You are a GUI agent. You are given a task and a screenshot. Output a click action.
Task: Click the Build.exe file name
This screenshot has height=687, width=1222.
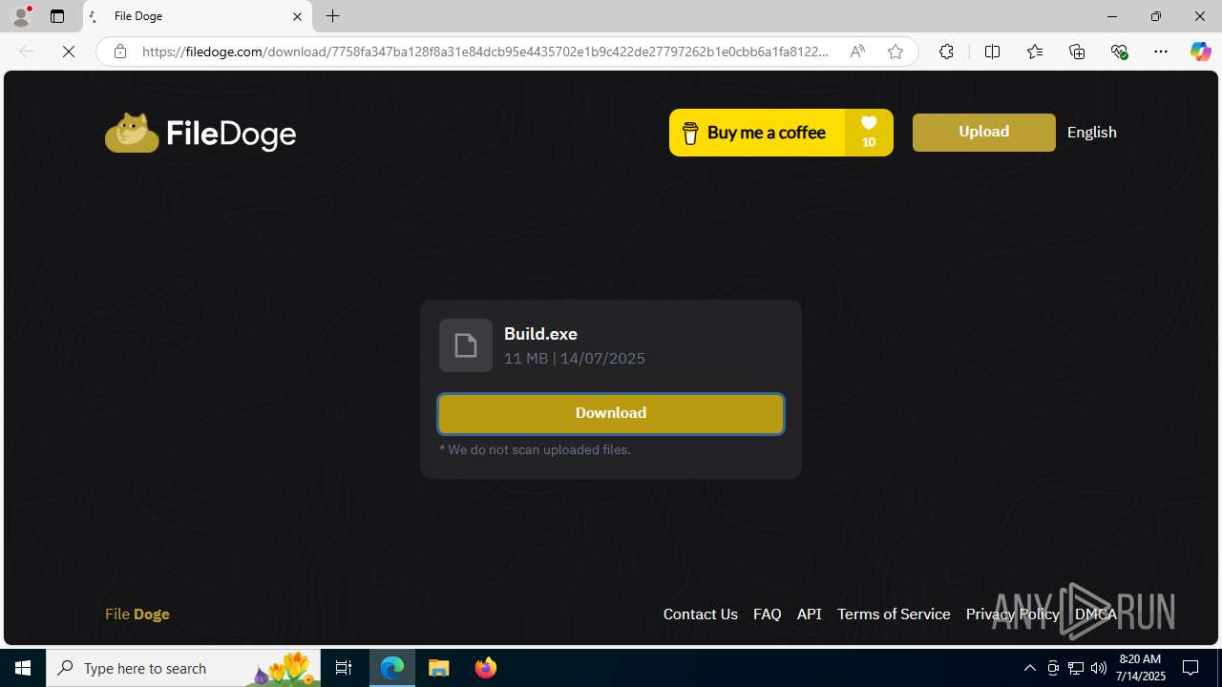[540, 334]
